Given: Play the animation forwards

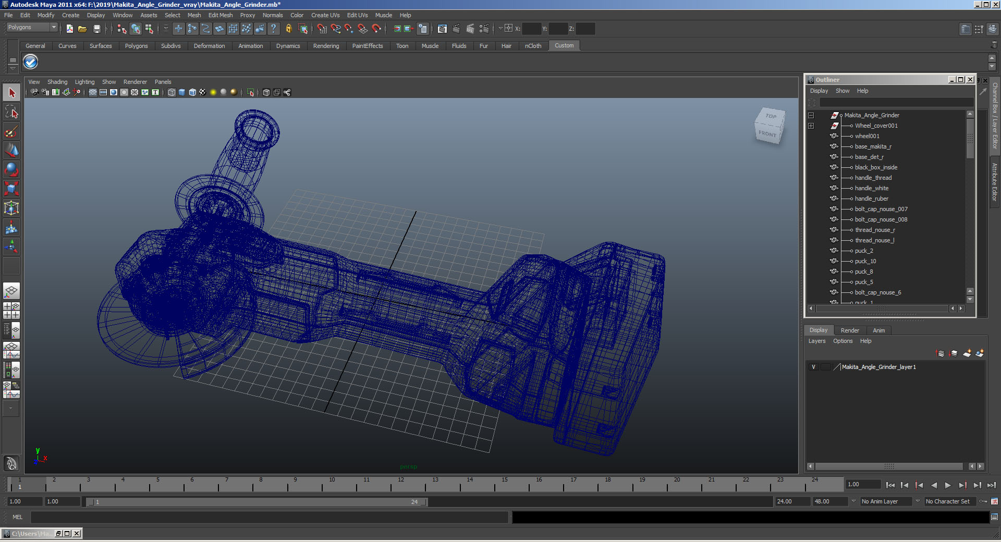Looking at the screenshot, I should tap(948, 485).
